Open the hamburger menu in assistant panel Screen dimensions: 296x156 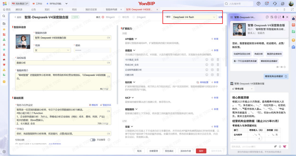pyautogui.click(x=231, y=17)
